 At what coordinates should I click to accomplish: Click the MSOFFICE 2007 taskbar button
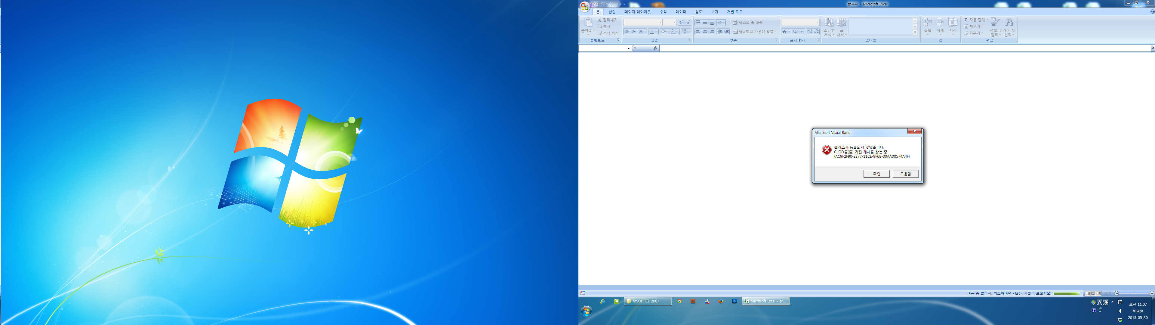(x=648, y=301)
